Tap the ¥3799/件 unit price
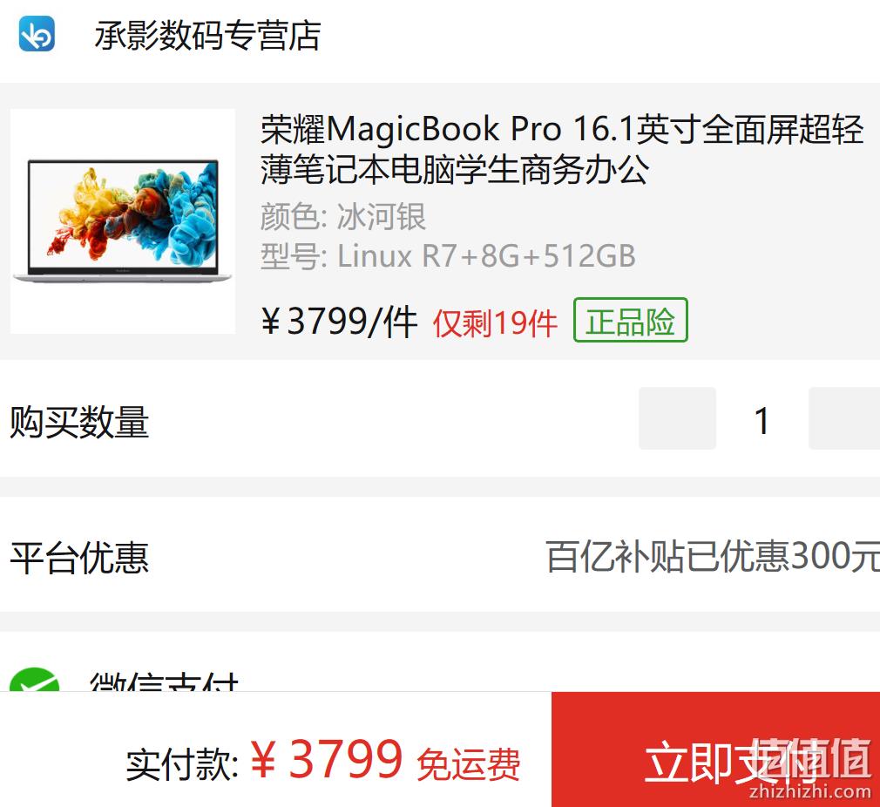This screenshot has height=807, width=880. tap(340, 322)
